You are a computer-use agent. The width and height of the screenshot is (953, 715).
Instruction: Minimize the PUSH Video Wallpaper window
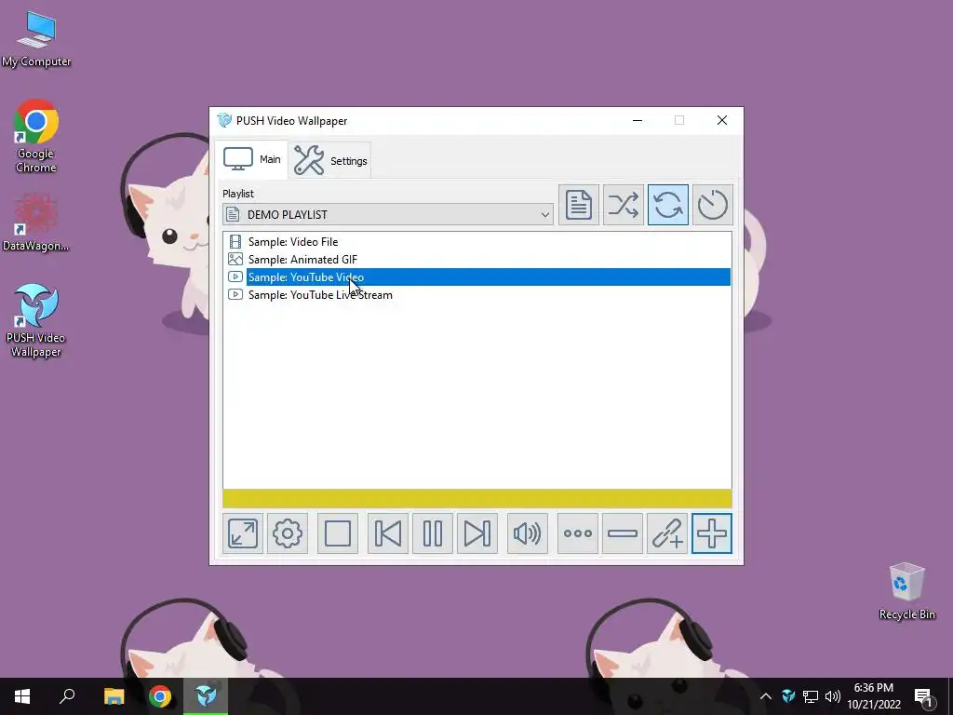click(x=637, y=120)
